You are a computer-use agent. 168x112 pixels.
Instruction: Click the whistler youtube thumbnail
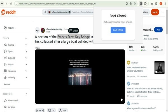[159, 67]
